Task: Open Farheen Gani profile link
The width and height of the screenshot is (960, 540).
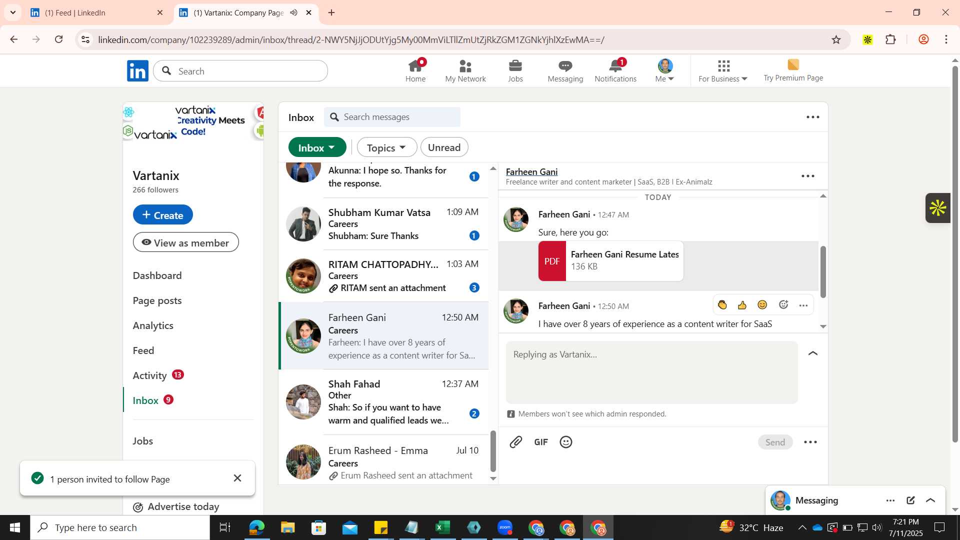Action: pyautogui.click(x=531, y=171)
